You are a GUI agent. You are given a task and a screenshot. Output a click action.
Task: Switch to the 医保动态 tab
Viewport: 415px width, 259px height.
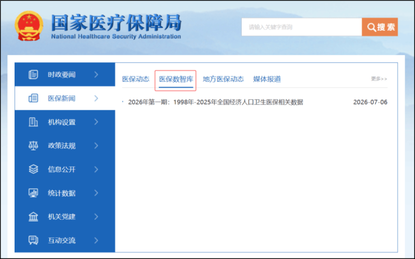pyautogui.click(x=136, y=79)
